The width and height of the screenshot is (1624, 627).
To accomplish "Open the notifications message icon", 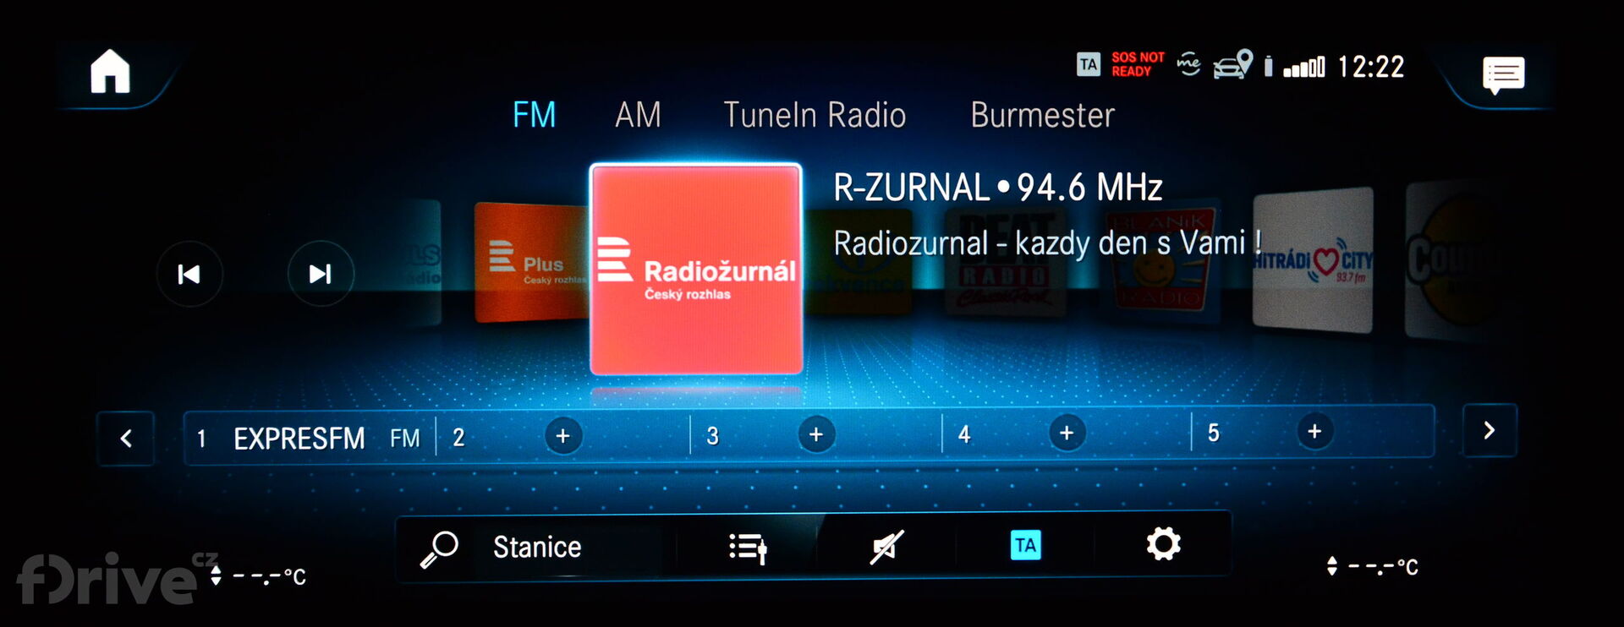I will [1503, 74].
